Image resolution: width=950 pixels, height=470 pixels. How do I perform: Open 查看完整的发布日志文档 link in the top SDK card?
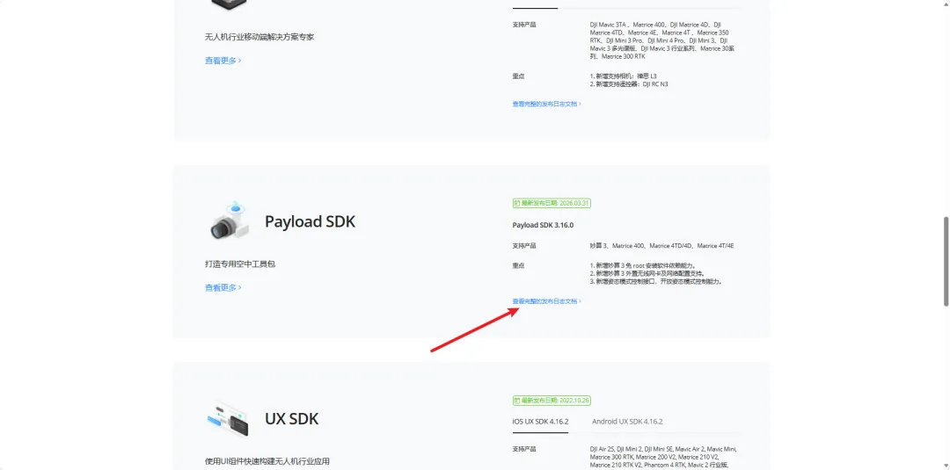tap(546, 104)
